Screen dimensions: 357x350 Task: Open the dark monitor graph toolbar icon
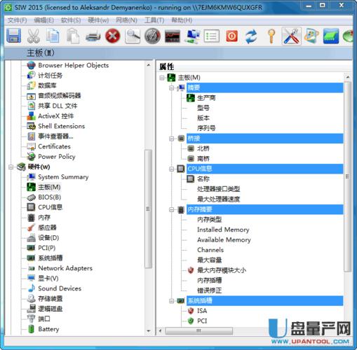click(173, 36)
